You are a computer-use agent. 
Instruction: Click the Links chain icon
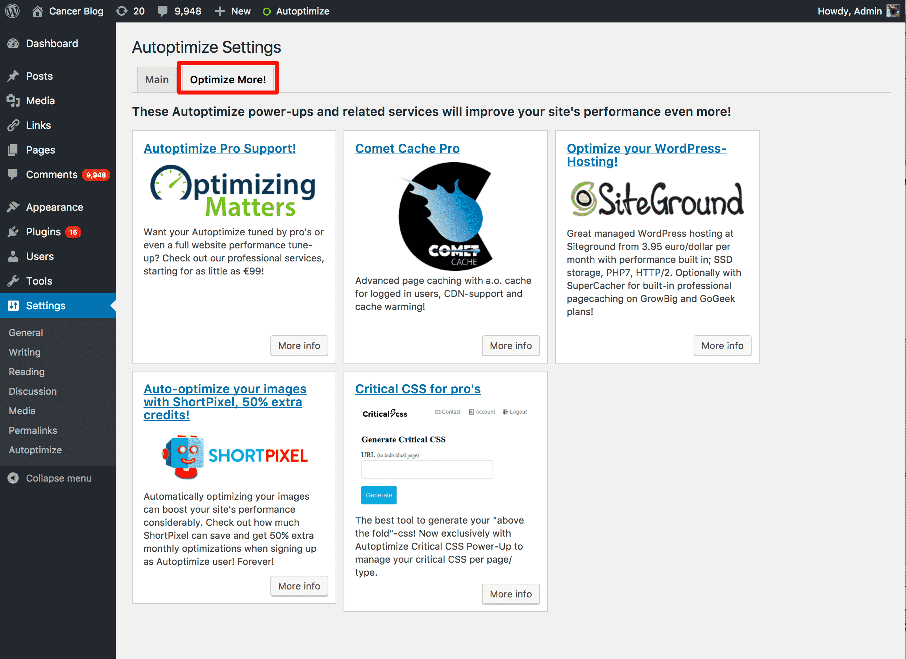click(13, 125)
